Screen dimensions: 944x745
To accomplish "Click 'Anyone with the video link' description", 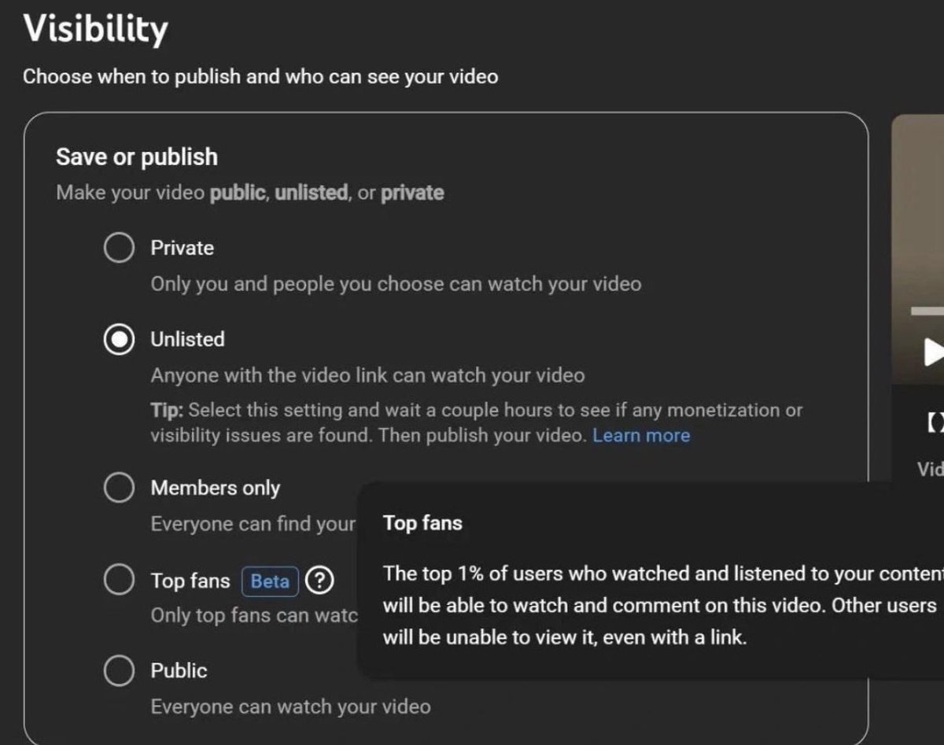I will tap(368, 375).
